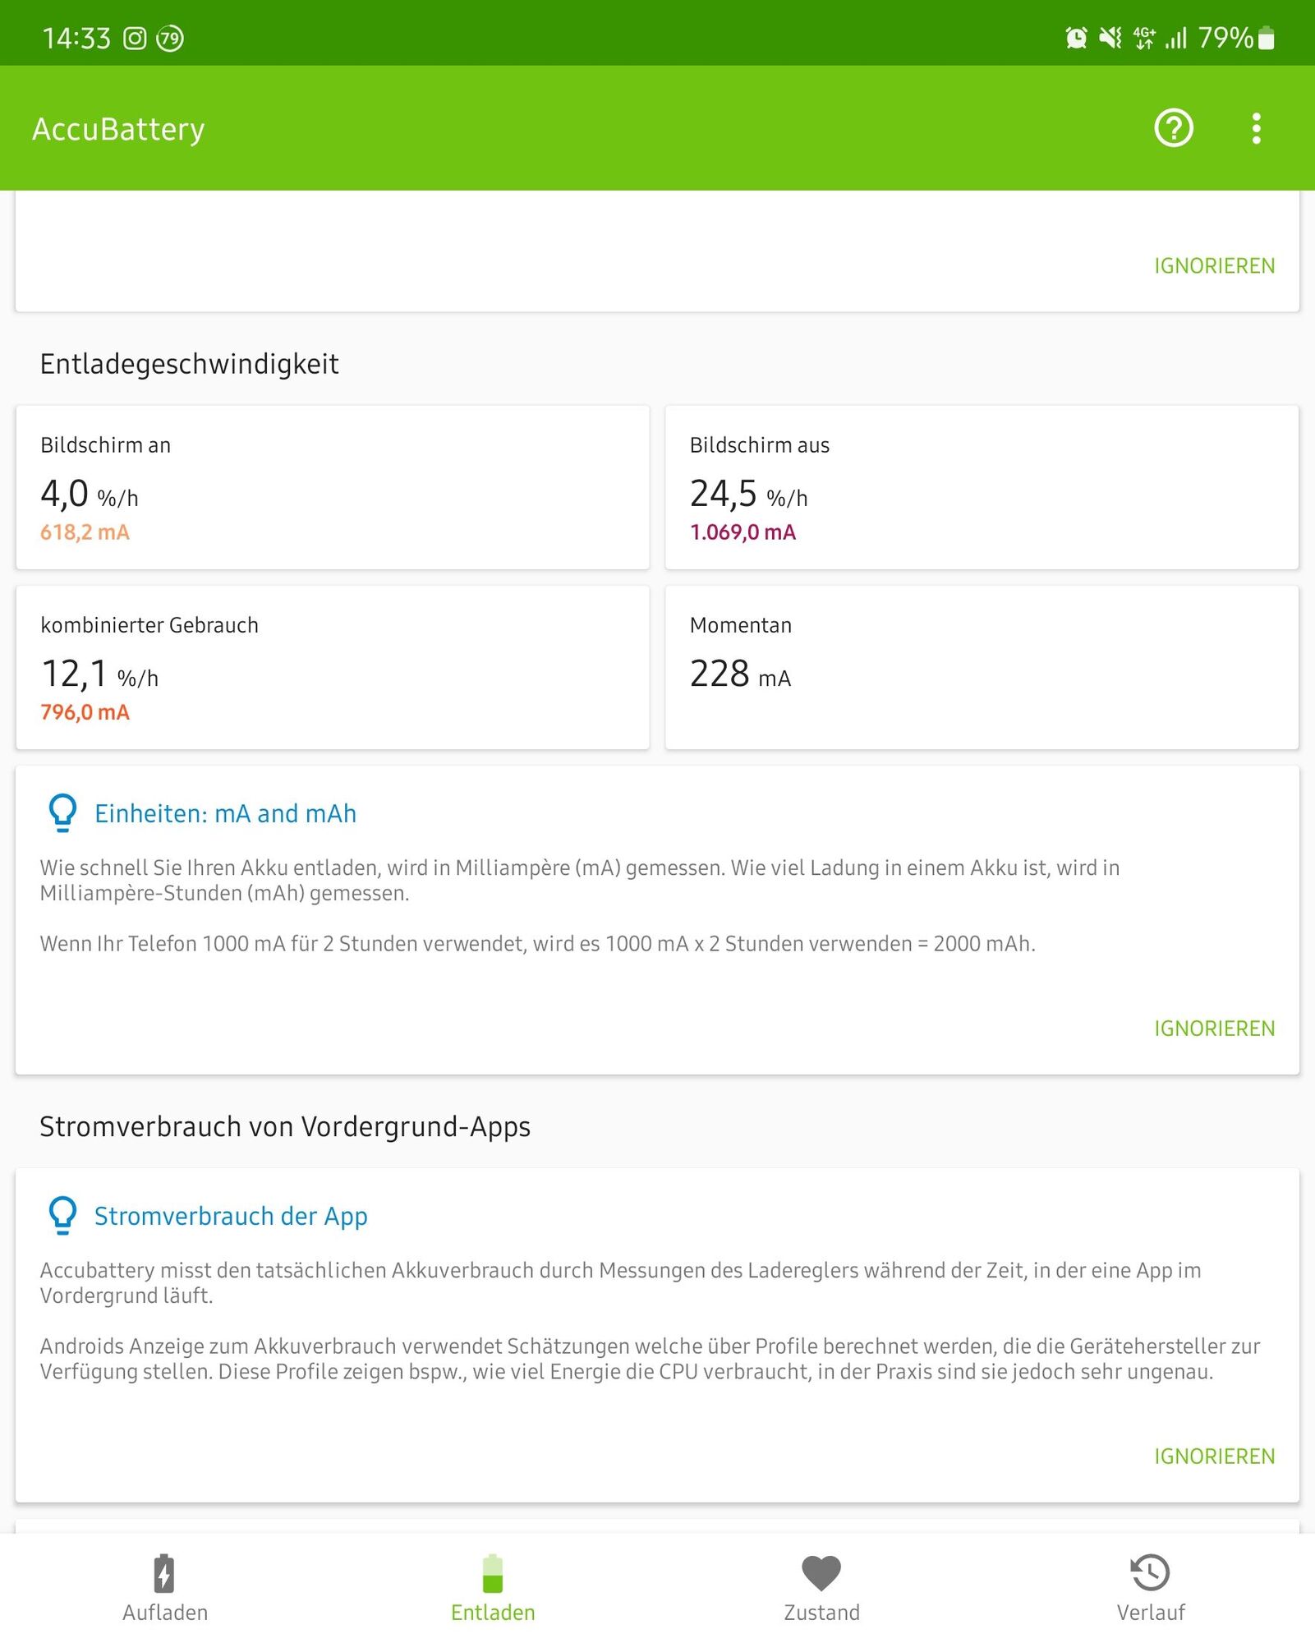Tap the Einheiten: mA and mAh heading
The image size is (1315, 1643).
[x=226, y=813]
